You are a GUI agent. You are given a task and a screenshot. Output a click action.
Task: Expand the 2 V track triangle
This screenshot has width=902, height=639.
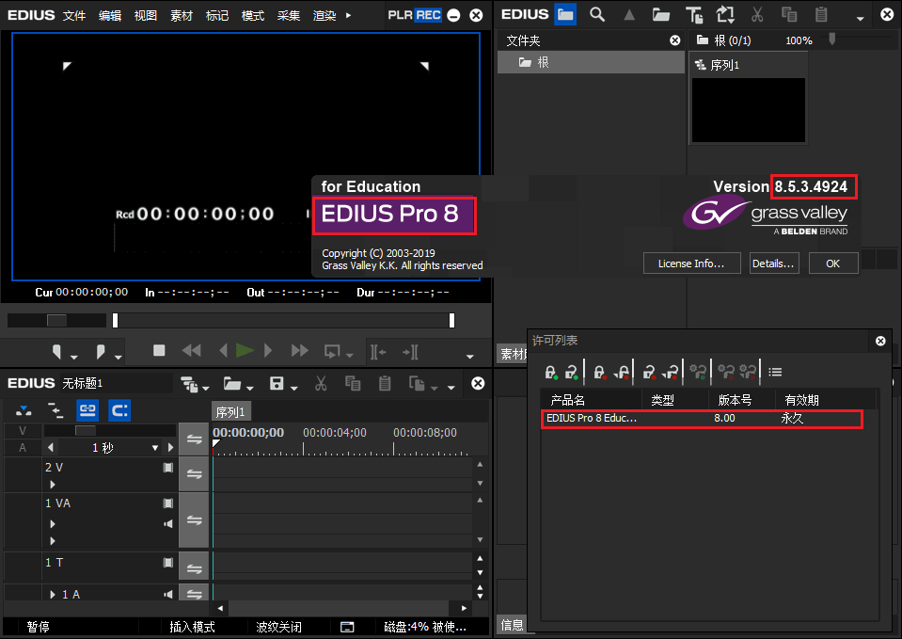(53, 484)
